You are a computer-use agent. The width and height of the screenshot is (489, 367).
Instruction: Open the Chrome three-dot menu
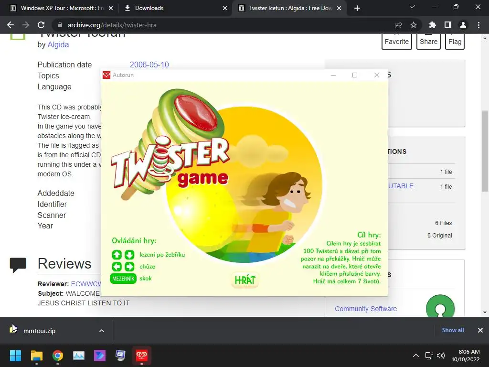[478, 25]
